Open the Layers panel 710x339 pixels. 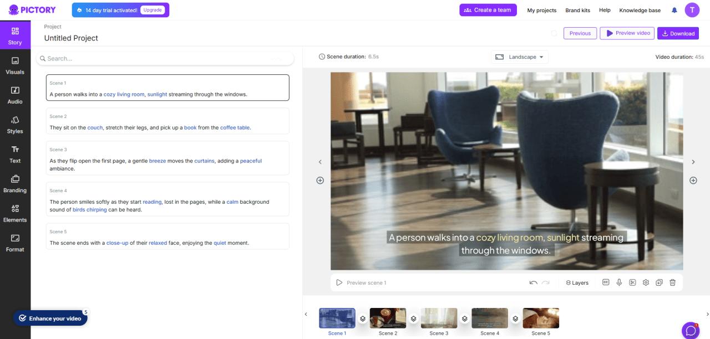point(577,282)
